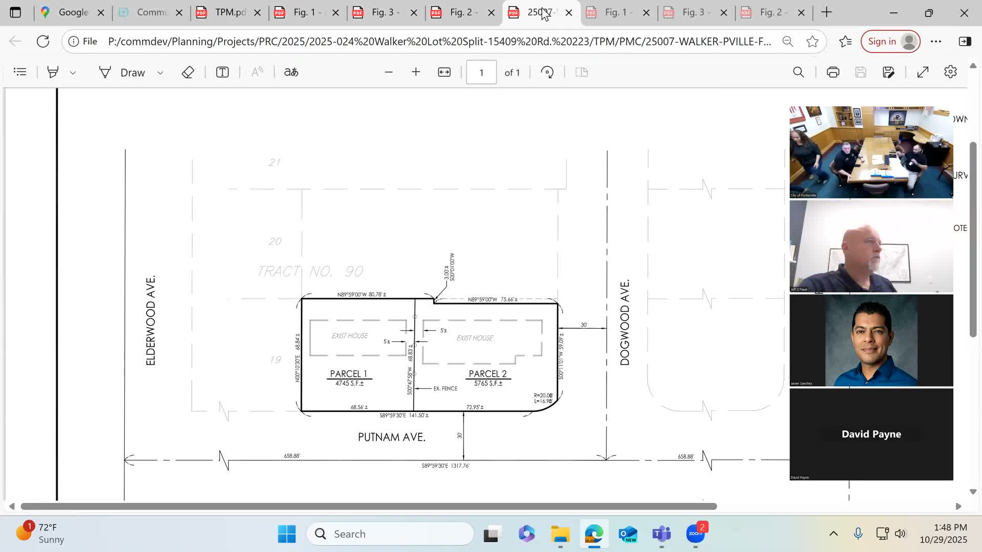Screen dimensions: 982x552
Task: Open Find in PDF search
Action: (x=798, y=72)
